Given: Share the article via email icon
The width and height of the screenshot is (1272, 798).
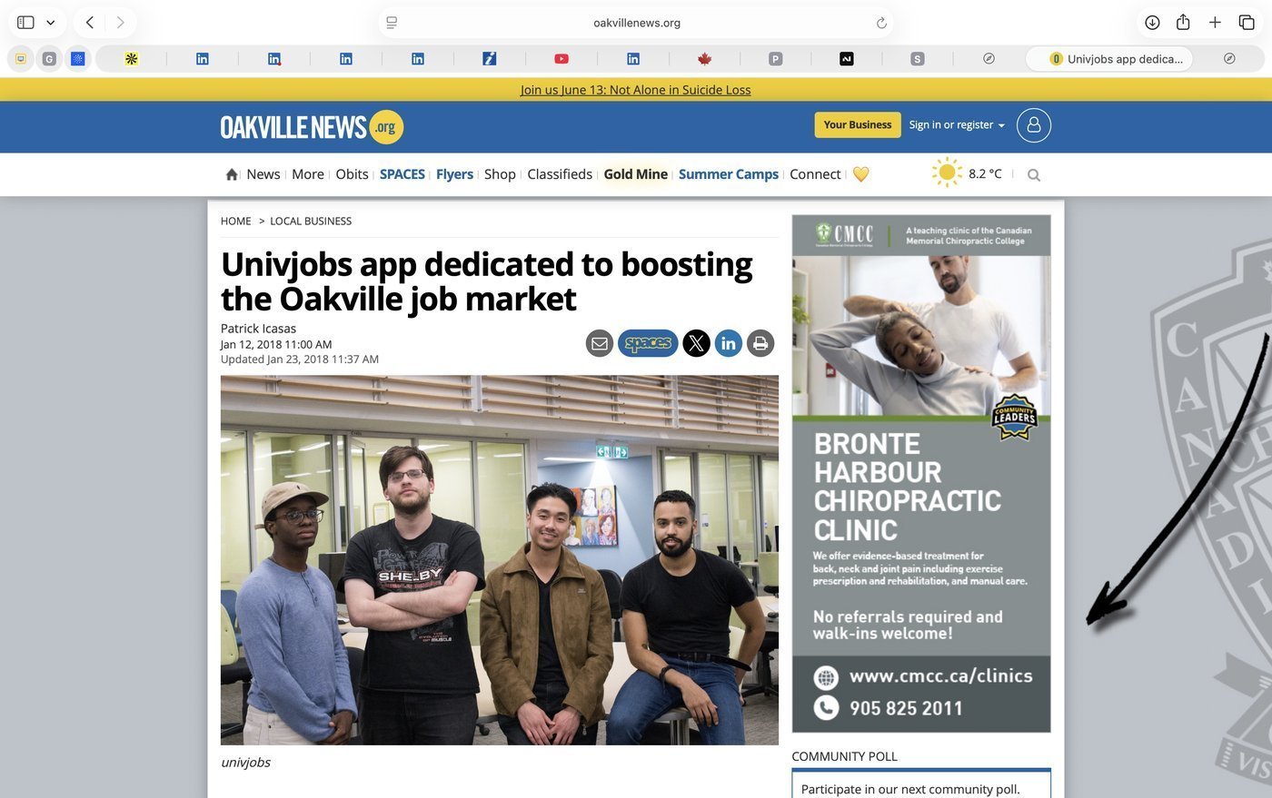Looking at the screenshot, I should coord(600,343).
